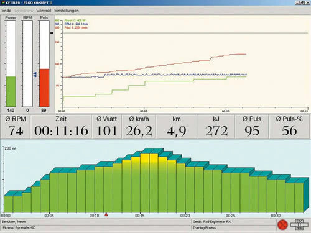Click the blue RPM legend in chart

tap(76, 24)
